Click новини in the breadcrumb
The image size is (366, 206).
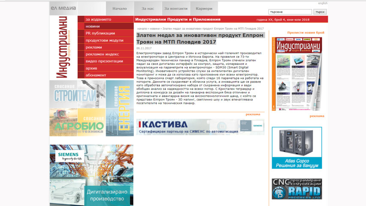pos(155,28)
